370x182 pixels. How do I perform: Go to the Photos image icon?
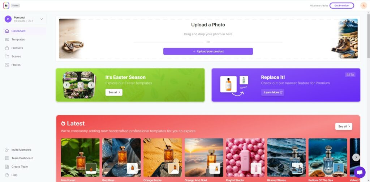[7, 65]
